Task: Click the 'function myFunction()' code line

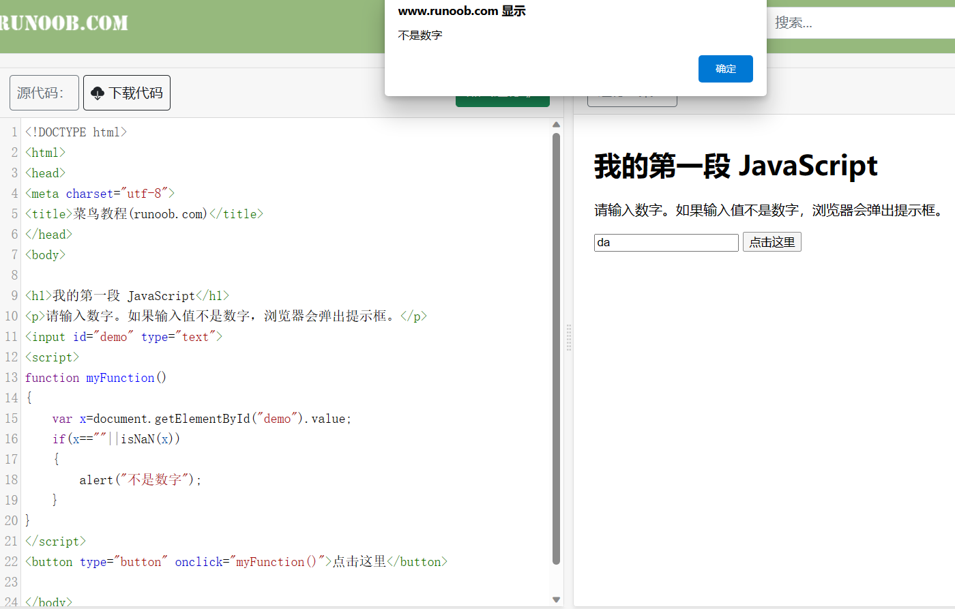Action: (x=95, y=378)
